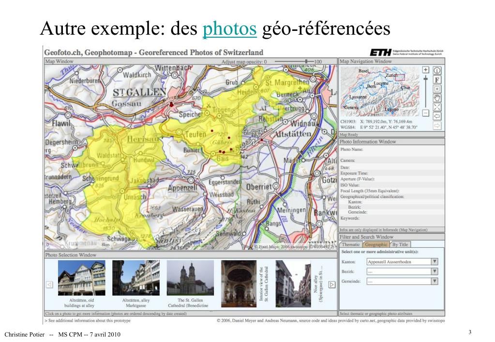Click the 'Photo Name:' field label
Image resolution: width=495 pixels, height=342 pixels.
(352, 149)
